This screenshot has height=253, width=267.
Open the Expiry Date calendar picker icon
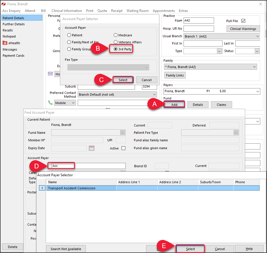pyautogui.click(x=91, y=148)
